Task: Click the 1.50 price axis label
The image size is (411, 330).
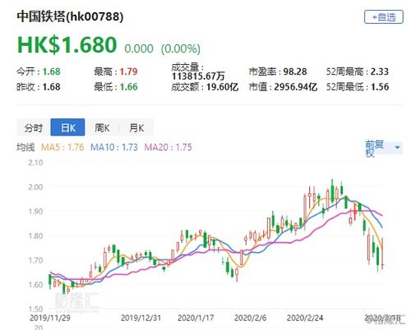Action: 35,309
